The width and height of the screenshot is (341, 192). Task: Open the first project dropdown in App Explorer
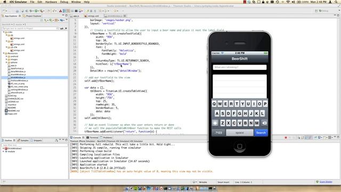[x=7, y=25]
